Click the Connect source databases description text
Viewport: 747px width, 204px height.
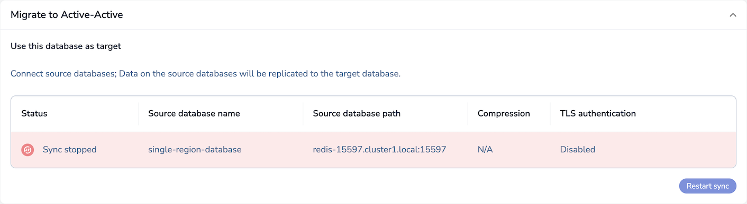click(x=205, y=74)
